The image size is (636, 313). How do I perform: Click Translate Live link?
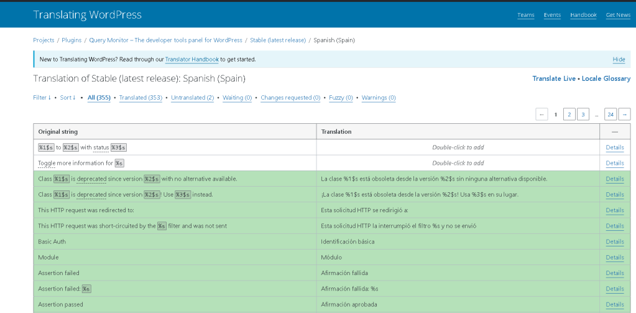[554, 79]
